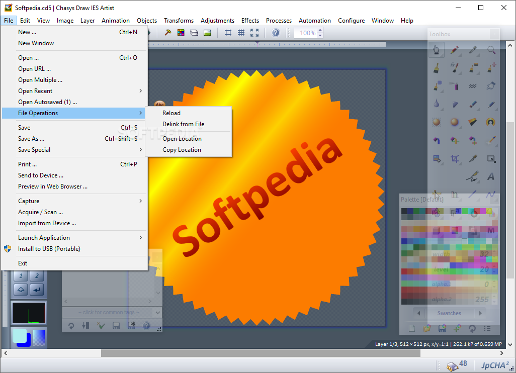Open the Layer menu
Image resolution: width=516 pixels, height=373 pixels.
coord(88,21)
